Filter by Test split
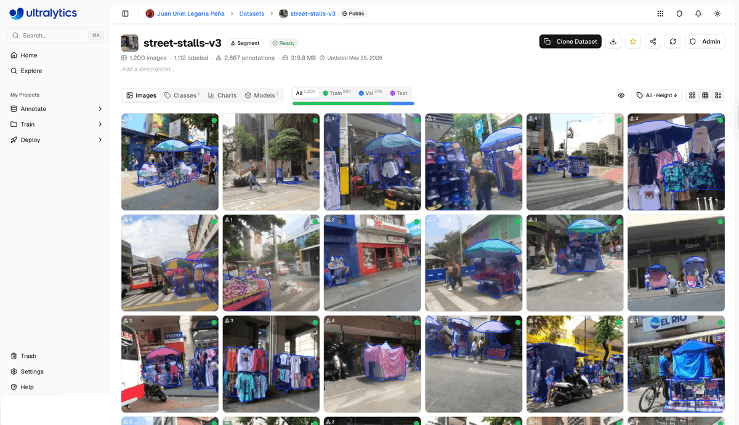 [x=398, y=93]
